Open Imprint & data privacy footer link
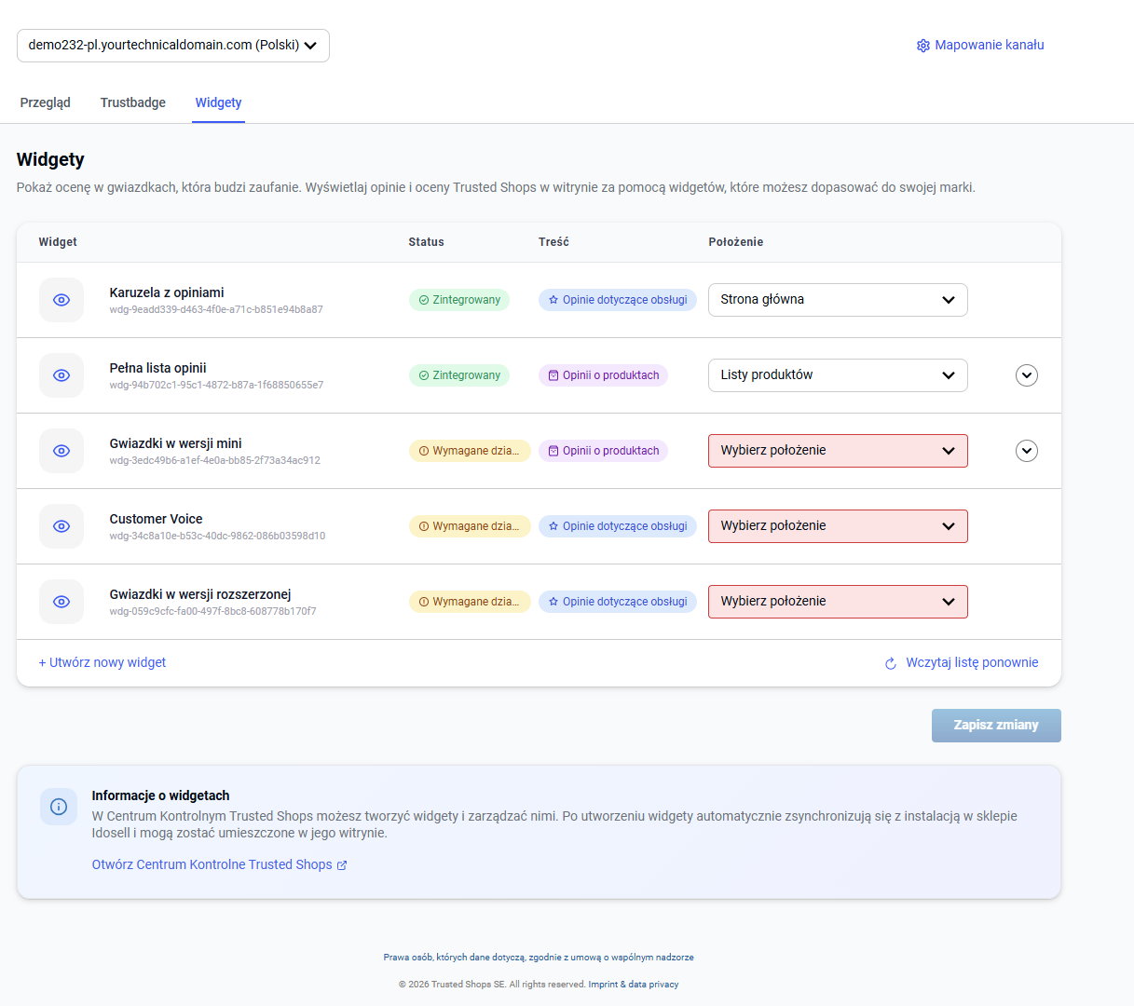1134x1006 pixels. click(x=634, y=985)
